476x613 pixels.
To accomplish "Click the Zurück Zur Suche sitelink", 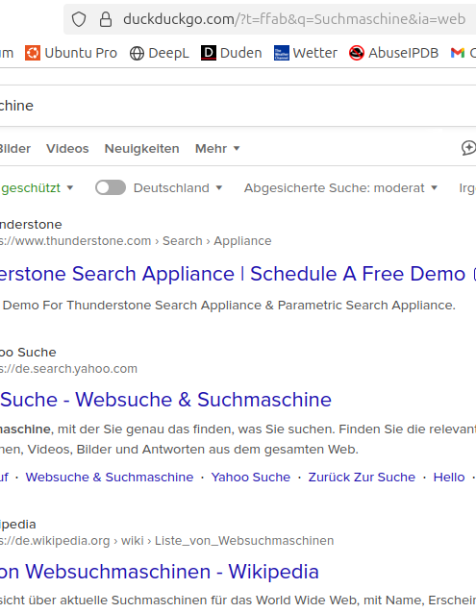I will (362, 477).
